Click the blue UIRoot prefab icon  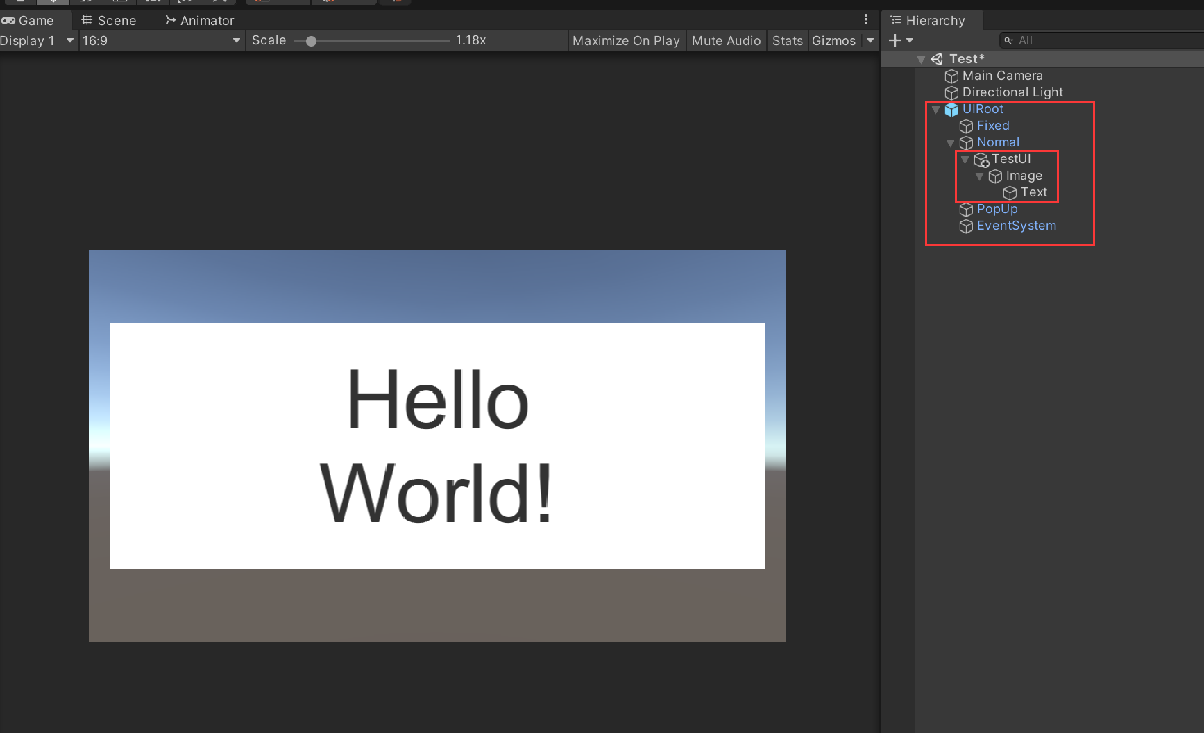[x=951, y=109]
